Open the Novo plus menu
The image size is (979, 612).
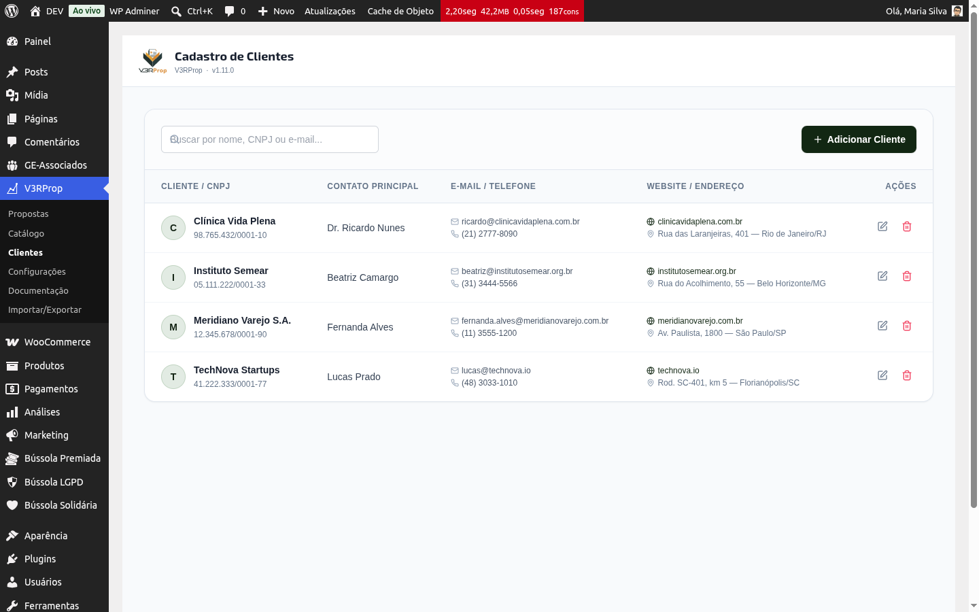[x=276, y=11]
